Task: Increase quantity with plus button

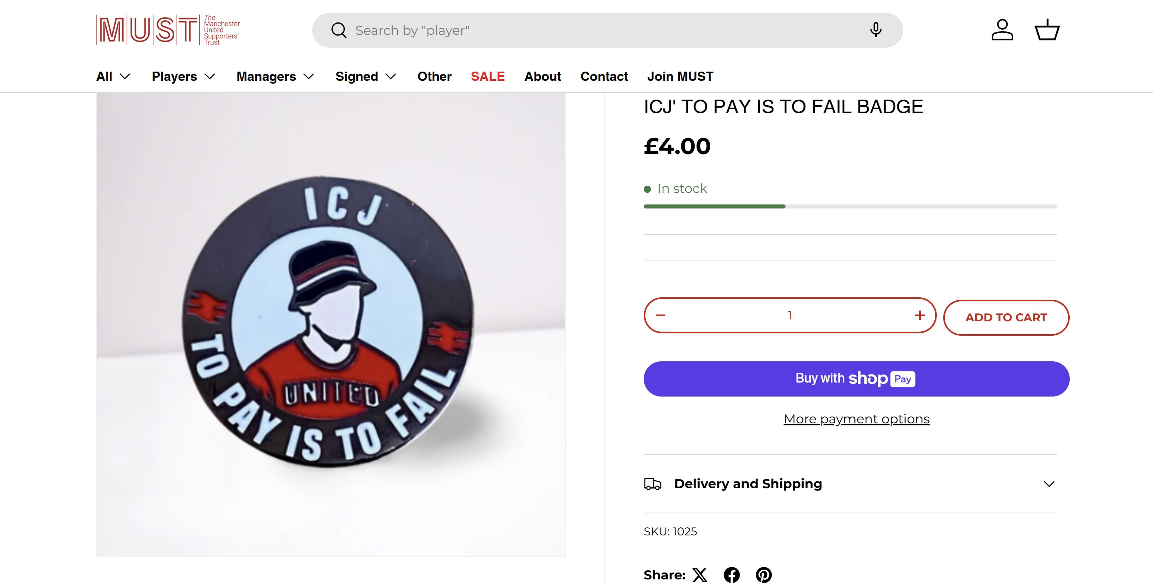Action: 920,315
